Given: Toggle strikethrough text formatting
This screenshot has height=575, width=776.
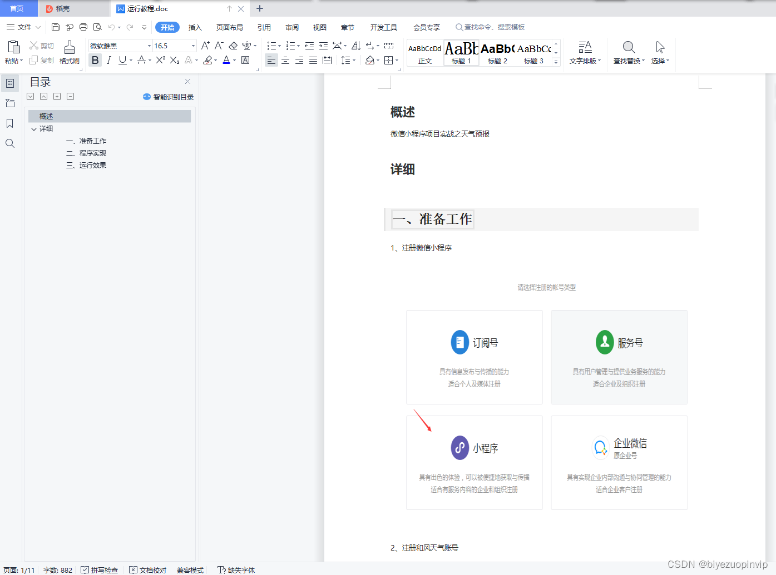Looking at the screenshot, I should 141,60.
